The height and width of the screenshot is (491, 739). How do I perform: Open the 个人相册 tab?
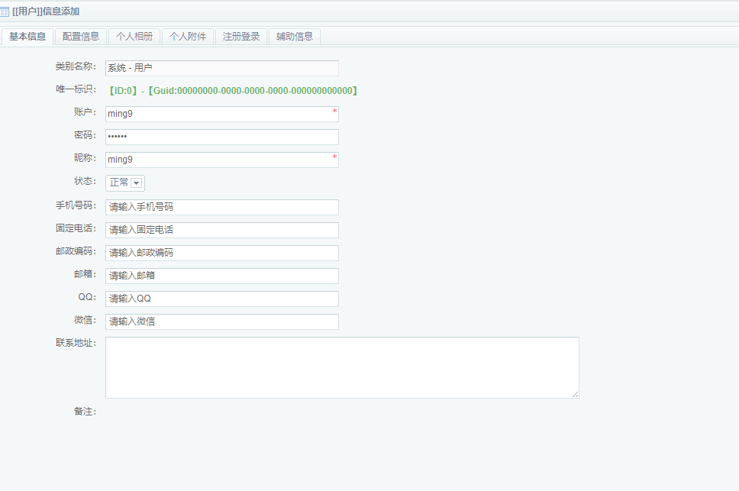click(x=134, y=37)
